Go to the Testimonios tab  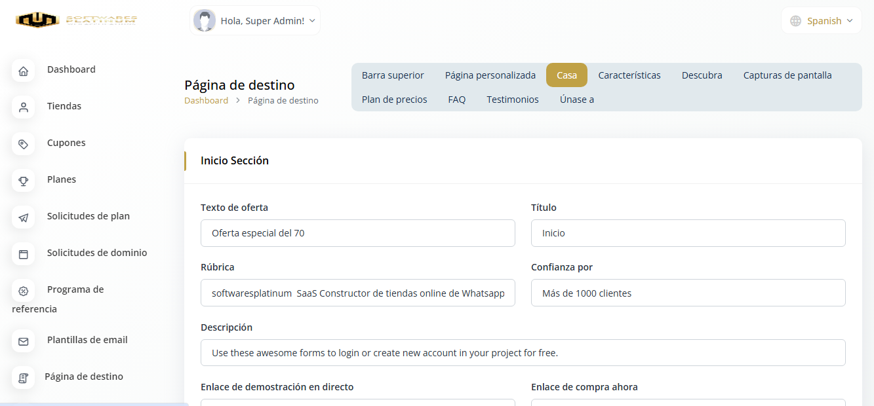[512, 100]
